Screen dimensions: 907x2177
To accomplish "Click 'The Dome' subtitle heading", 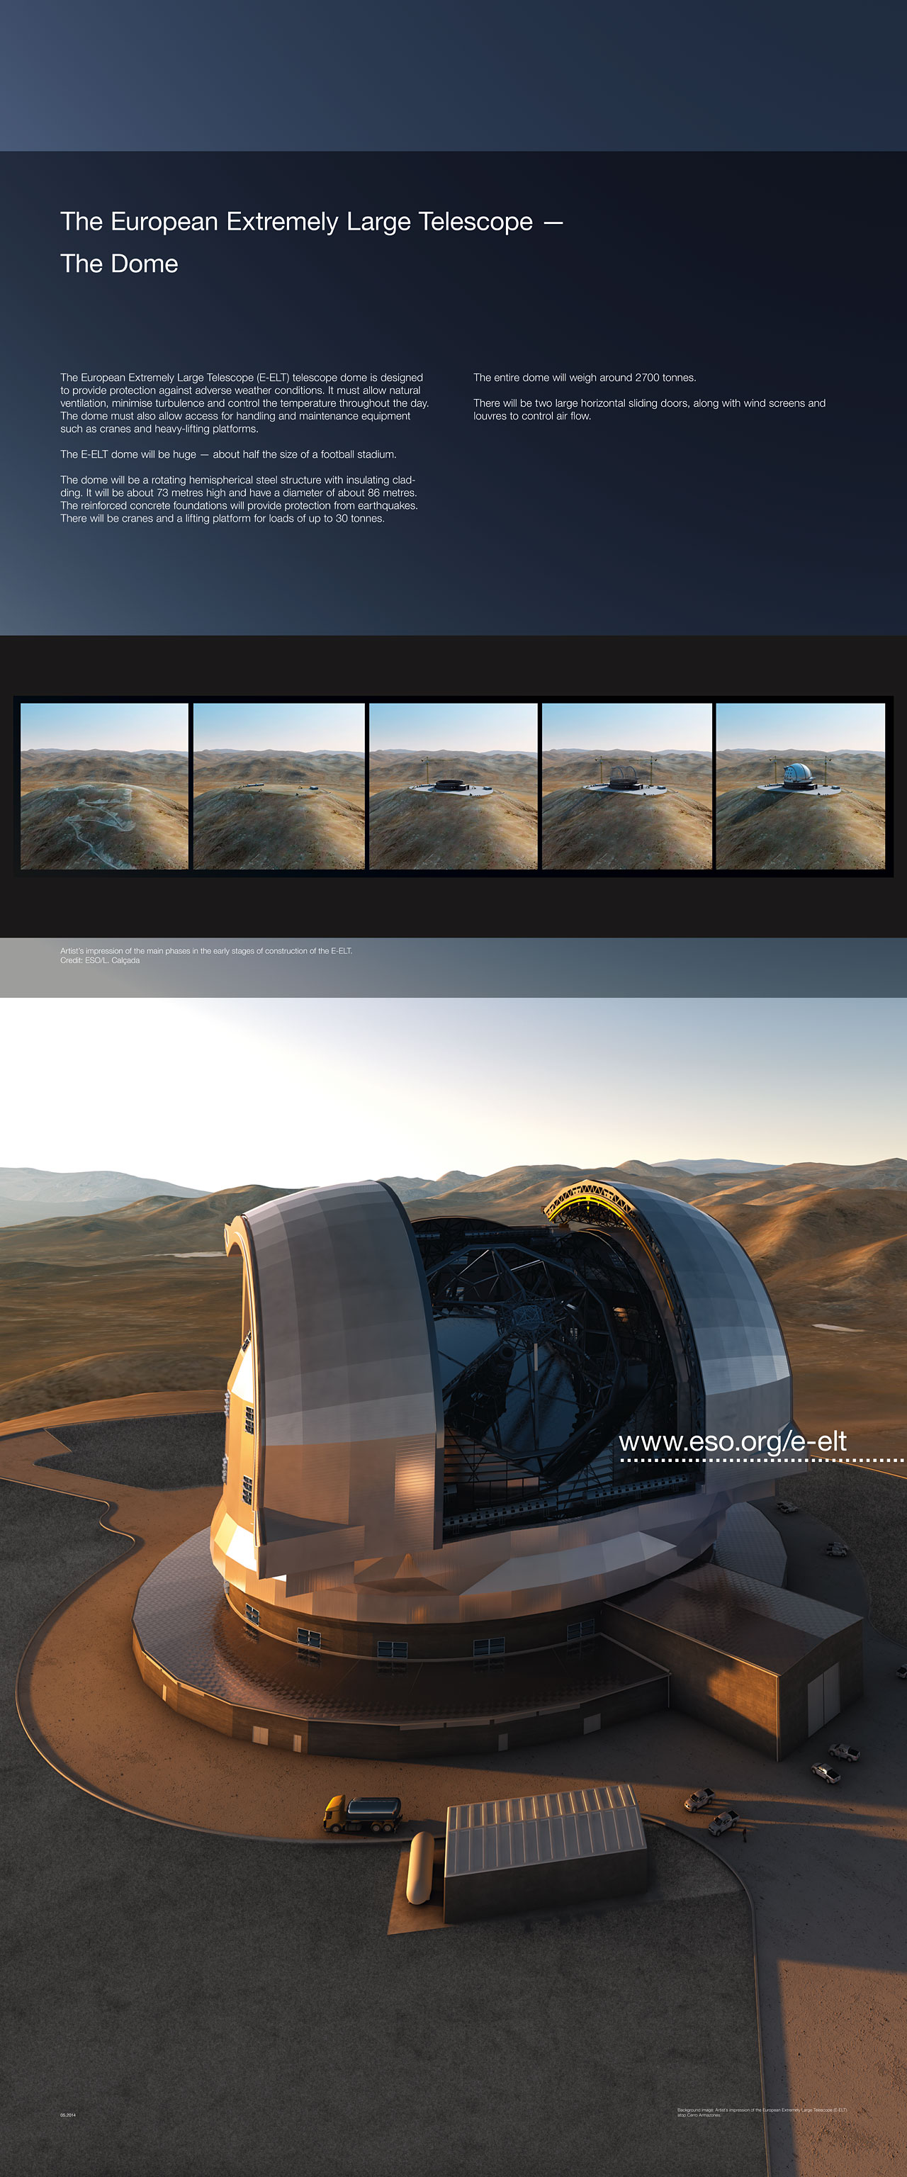I will (119, 264).
